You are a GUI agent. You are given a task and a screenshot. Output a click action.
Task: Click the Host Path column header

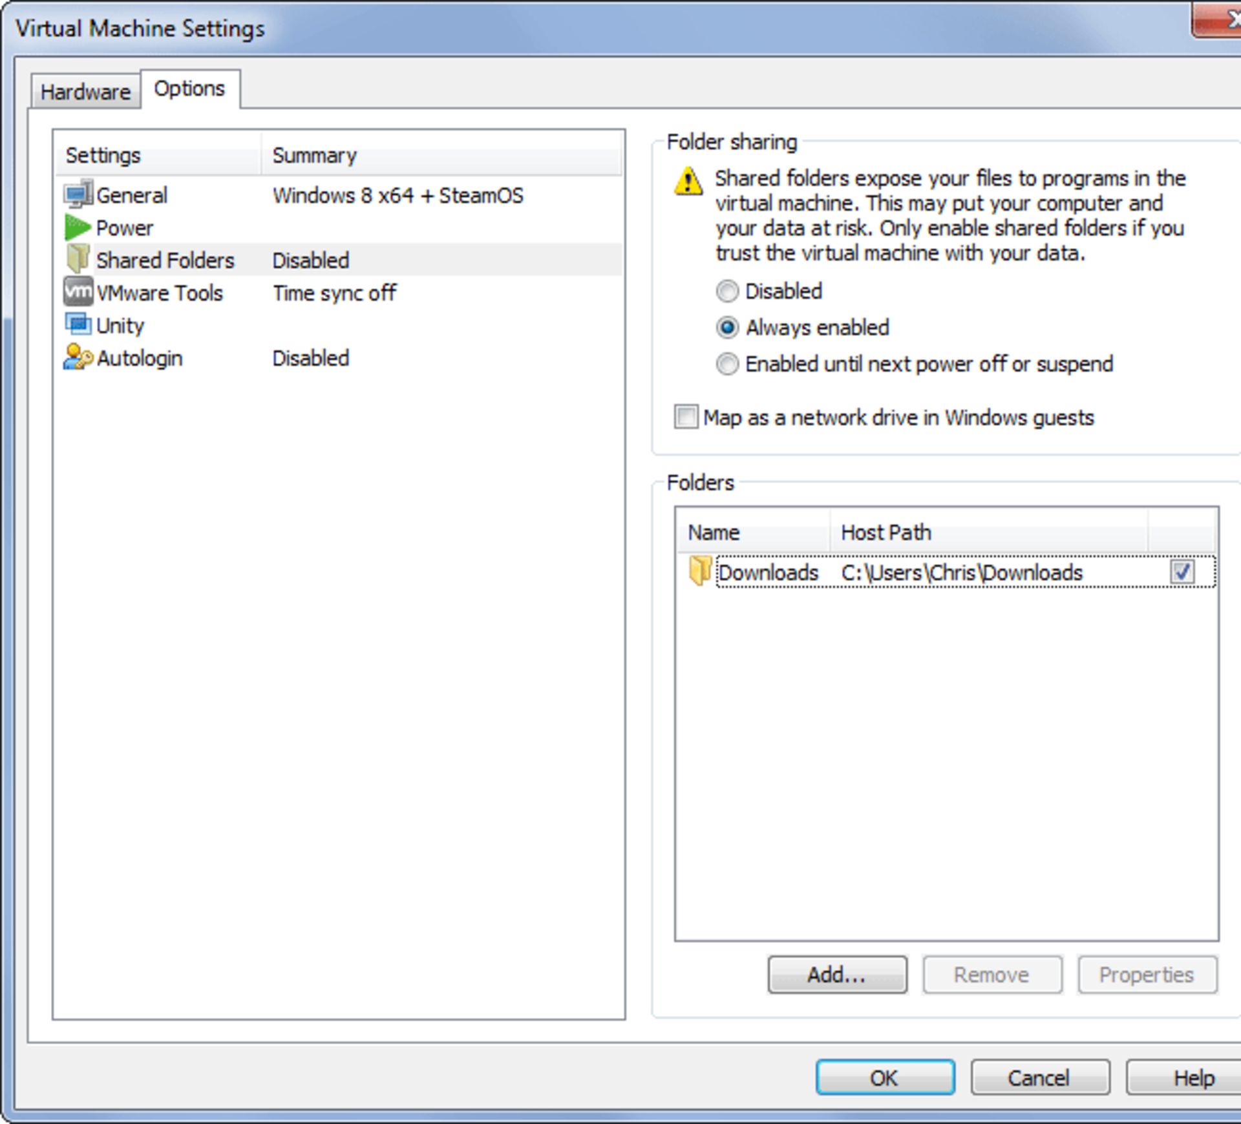click(990, 533)
